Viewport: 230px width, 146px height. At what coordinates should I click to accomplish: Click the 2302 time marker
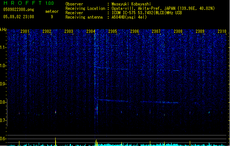coord(47,31)
